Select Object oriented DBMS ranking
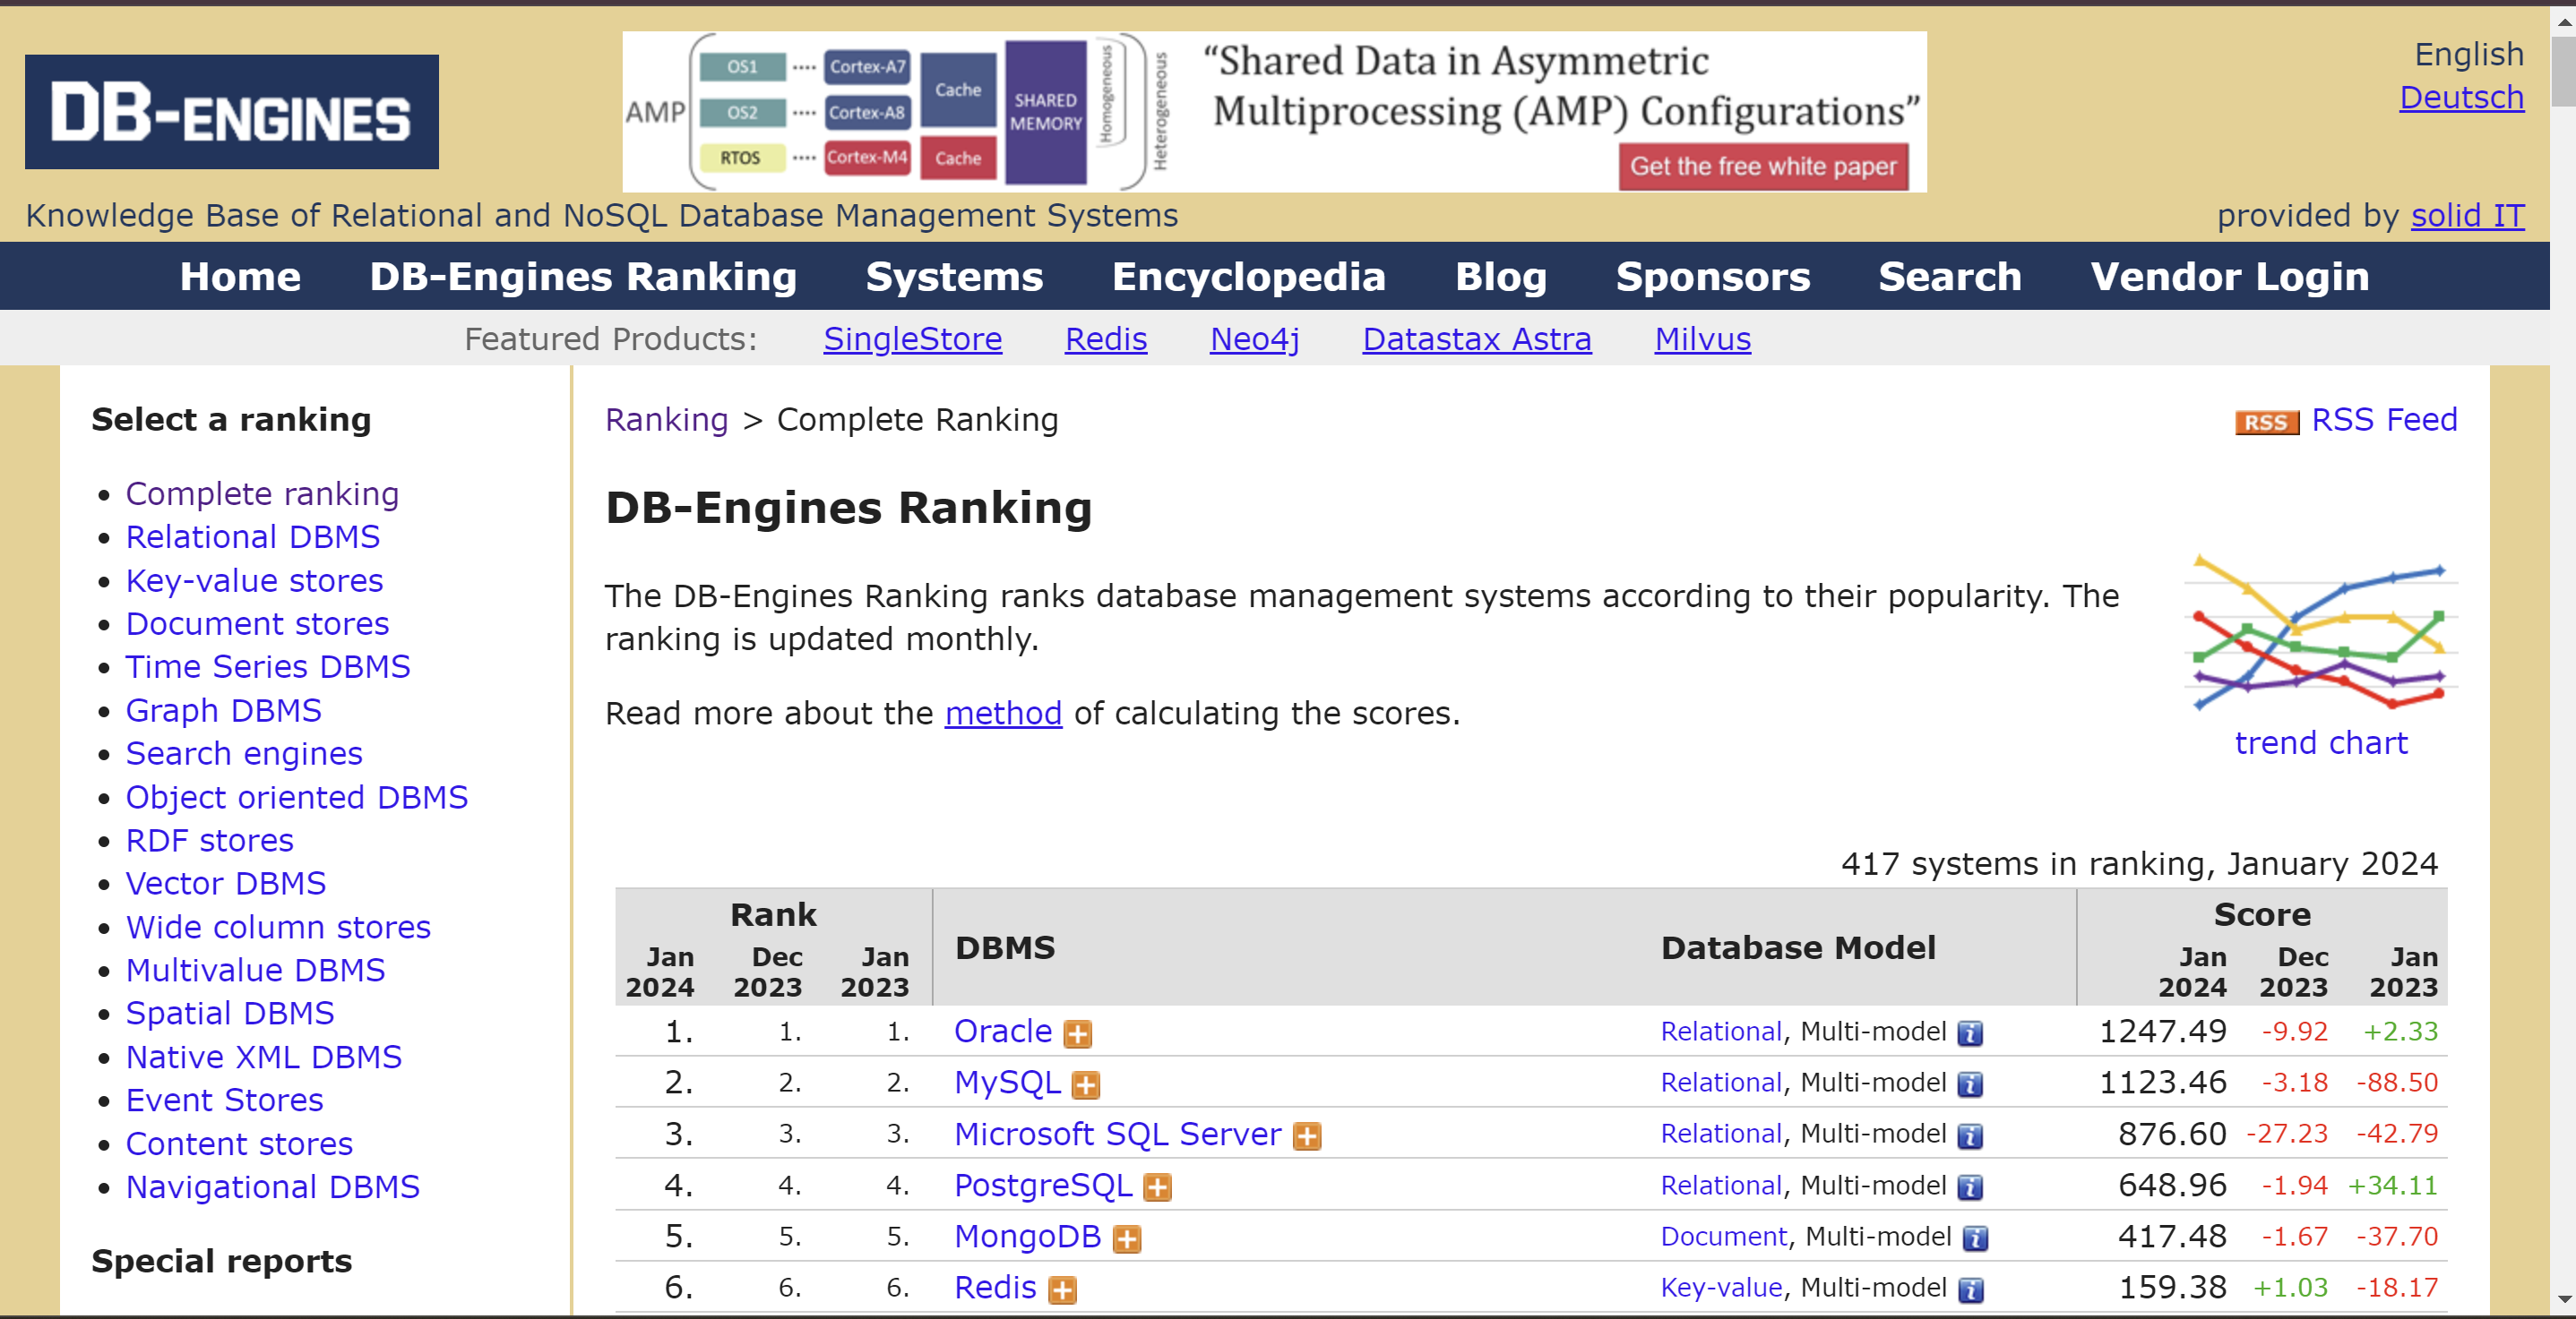This screenshot has height=1319, width=2576. pyautogui.click(x=297, y=797)
